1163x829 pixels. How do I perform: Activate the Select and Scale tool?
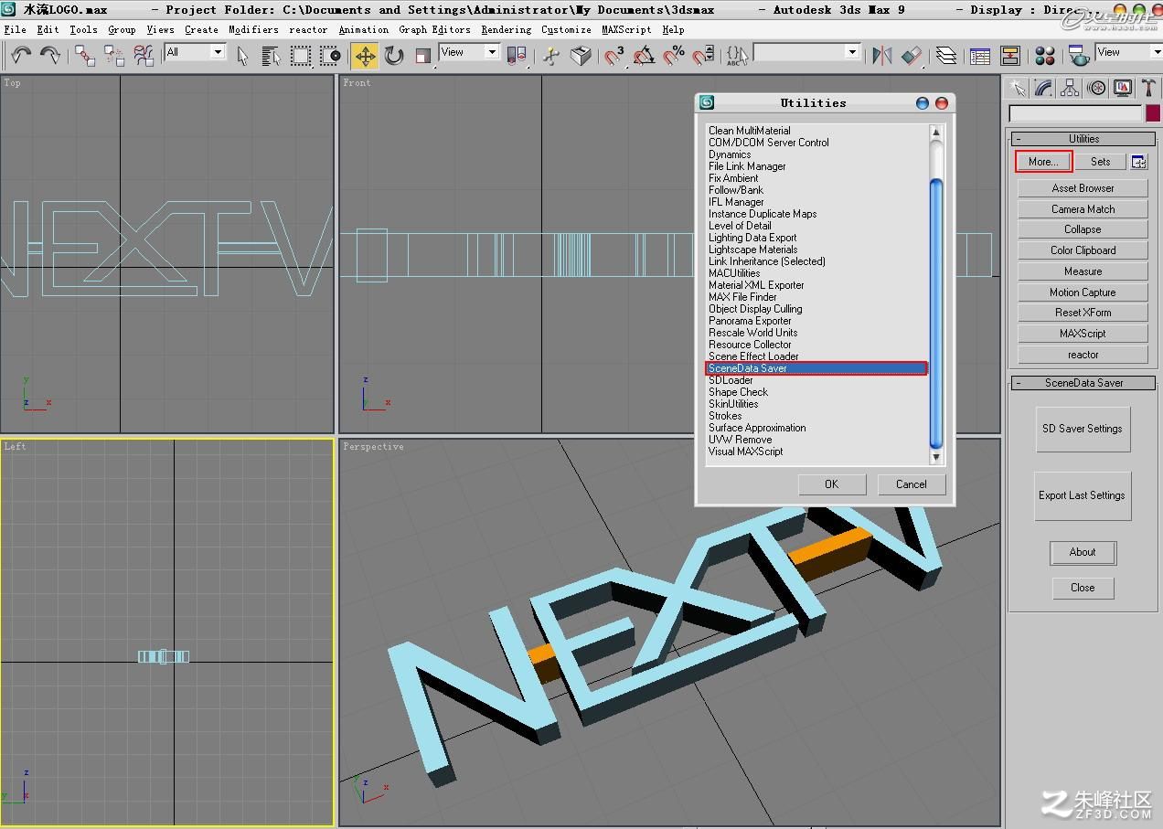(422, 56)
